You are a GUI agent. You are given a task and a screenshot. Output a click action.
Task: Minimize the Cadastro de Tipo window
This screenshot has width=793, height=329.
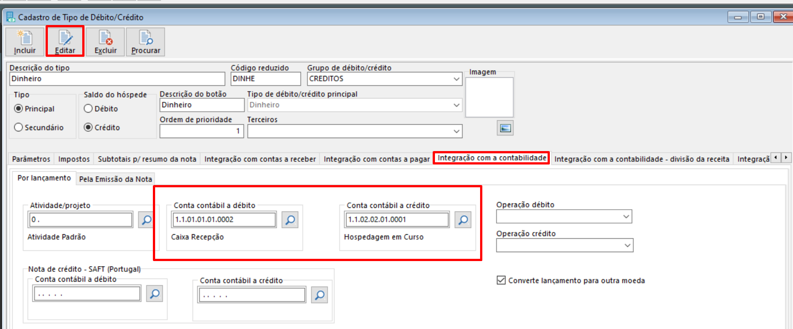(x=738, y=17)
